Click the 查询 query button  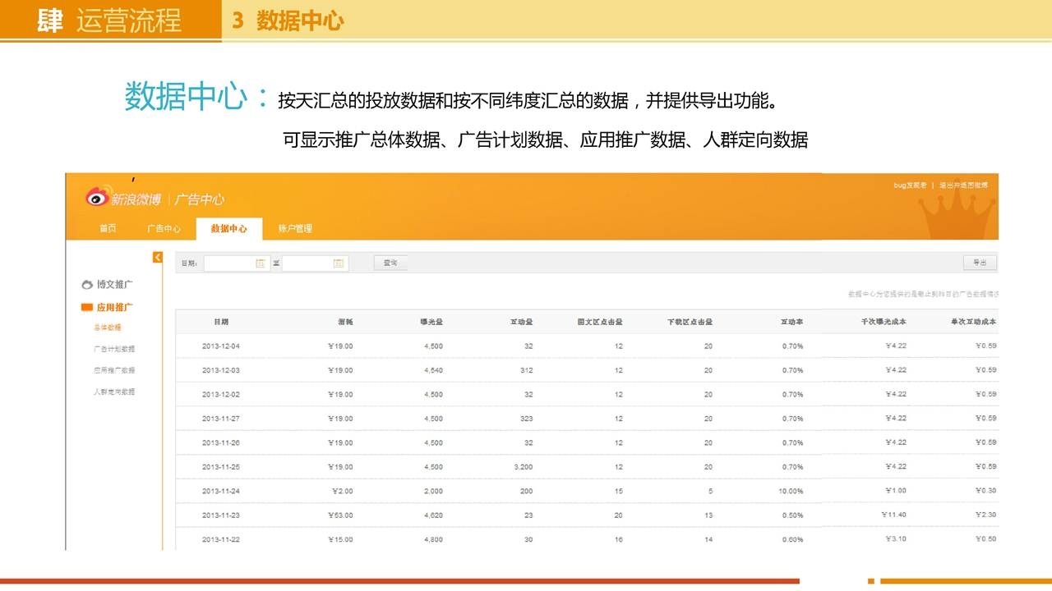pyautogui.click(x=390, y=263)
